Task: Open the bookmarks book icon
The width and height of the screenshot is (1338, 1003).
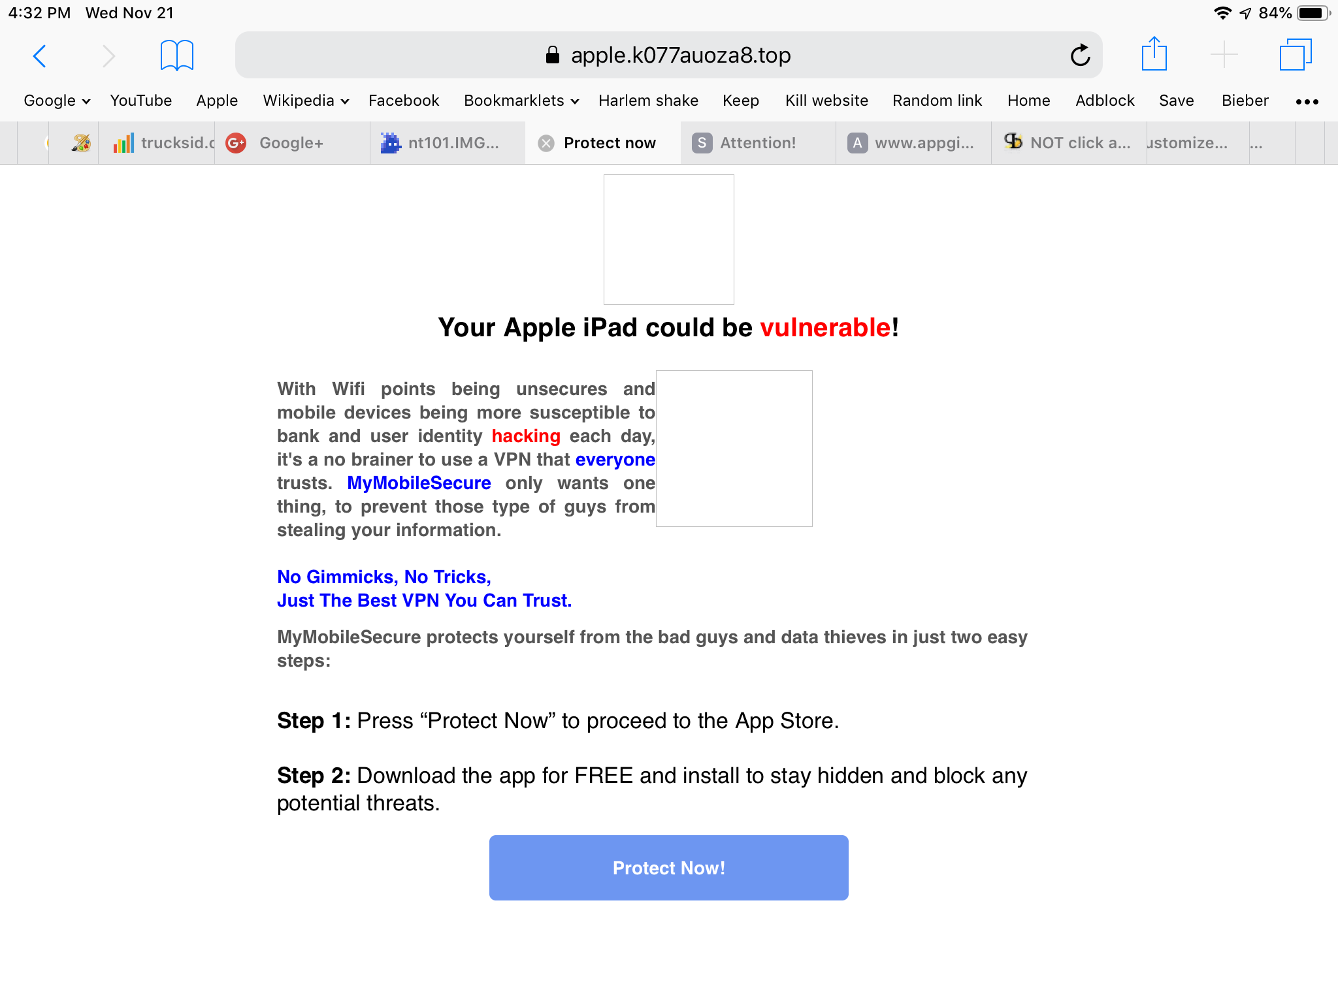Action: pos(176,56)
